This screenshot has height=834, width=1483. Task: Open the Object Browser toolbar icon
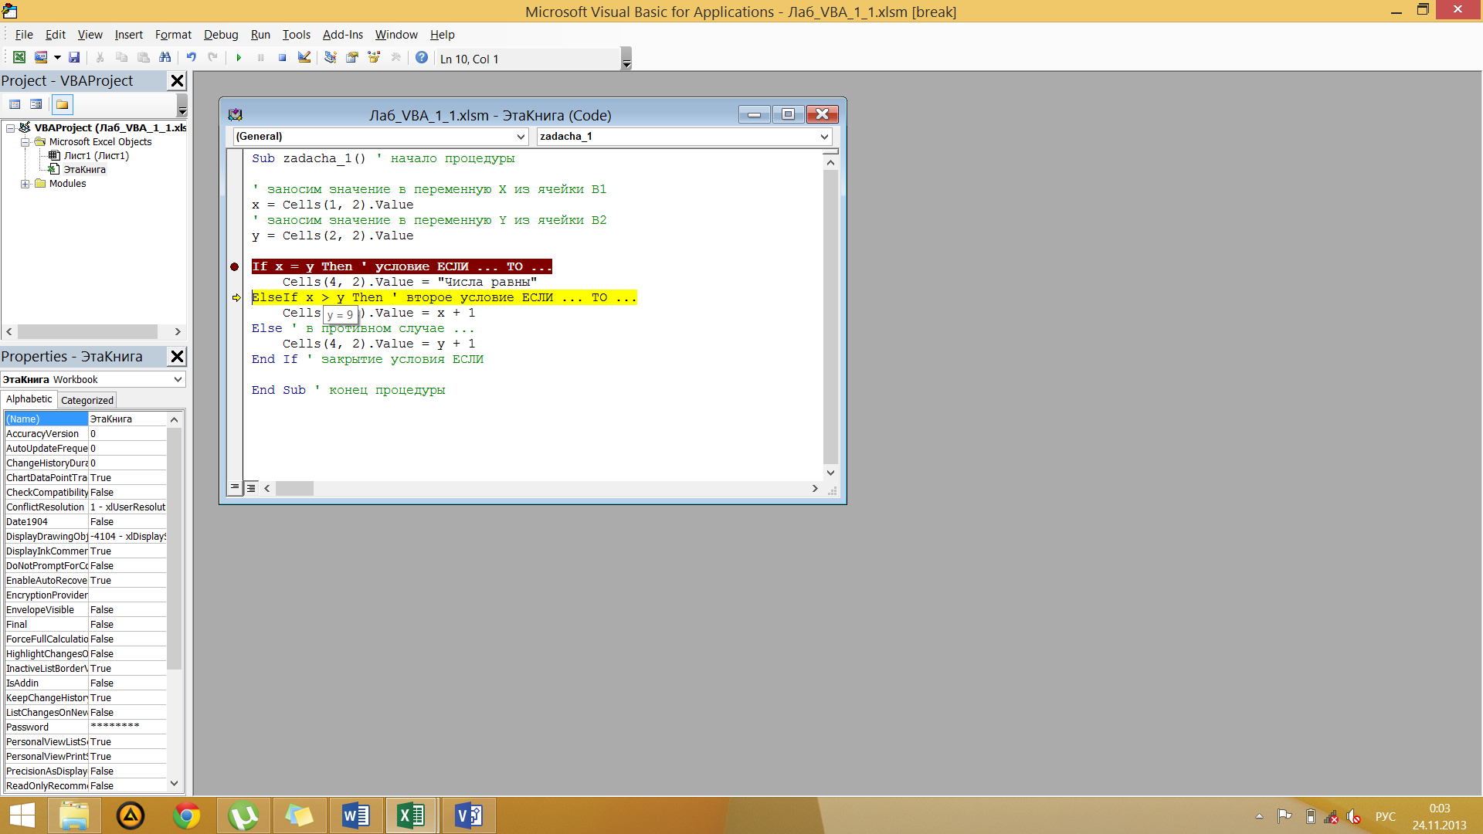pos(374,57)
